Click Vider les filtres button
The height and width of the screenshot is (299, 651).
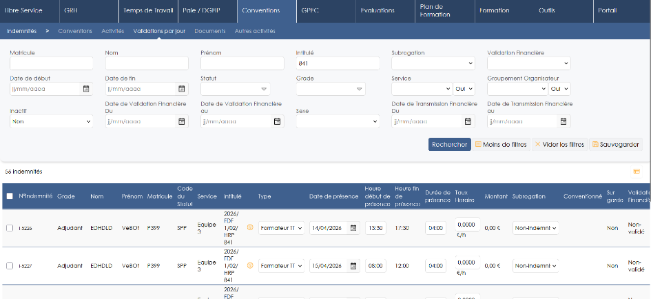pos(559,145)
